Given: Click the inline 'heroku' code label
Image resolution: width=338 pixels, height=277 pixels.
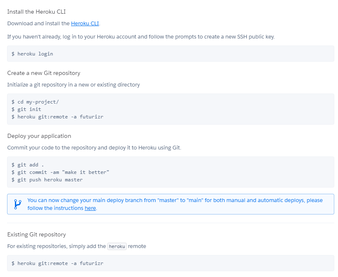Looking at the screenshot, I should tap(117, 246).
